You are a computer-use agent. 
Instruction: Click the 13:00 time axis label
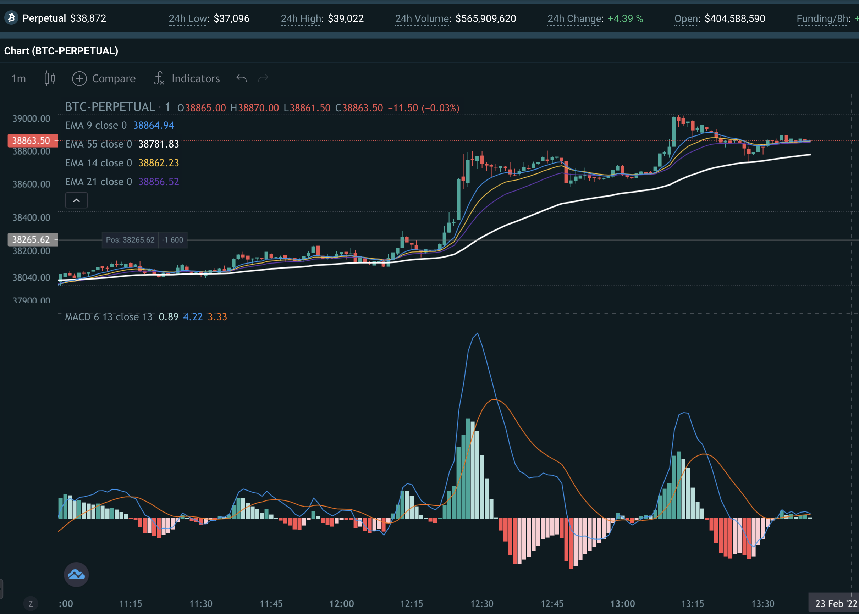point(622,604)
